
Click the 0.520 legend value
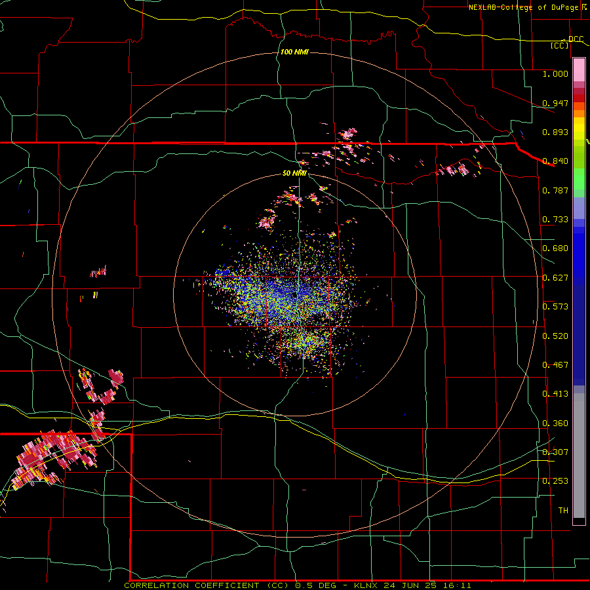[555, 336]
